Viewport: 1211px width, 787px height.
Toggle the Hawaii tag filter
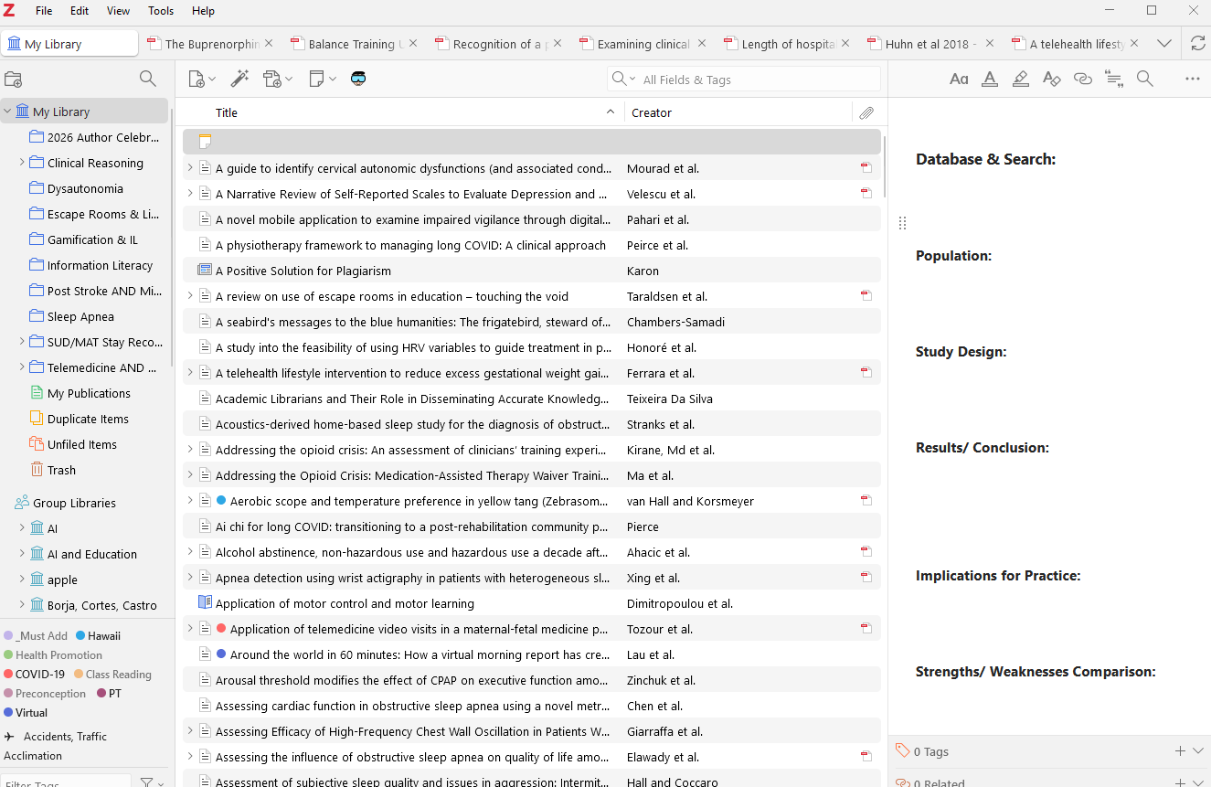[98, 635]
